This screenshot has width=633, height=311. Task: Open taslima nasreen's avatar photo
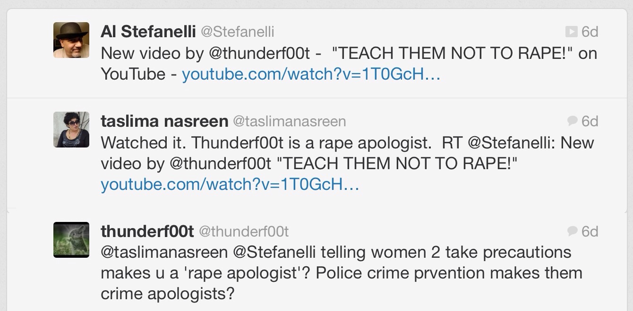[x=71, y=130]
